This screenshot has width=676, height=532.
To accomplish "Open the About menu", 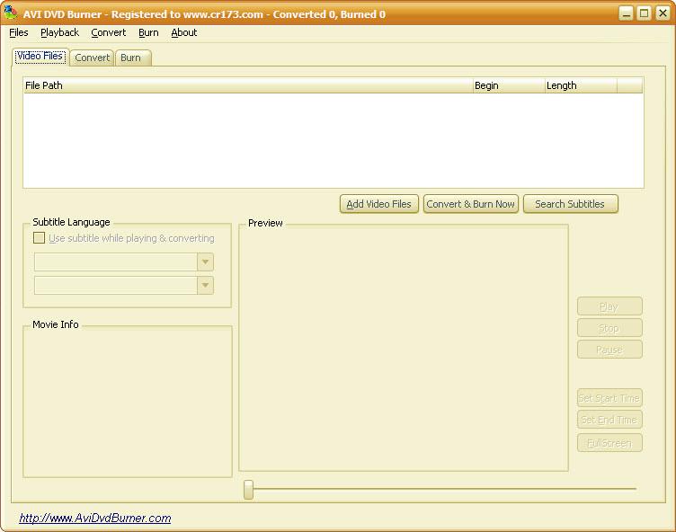I will (x=183, y=32).
